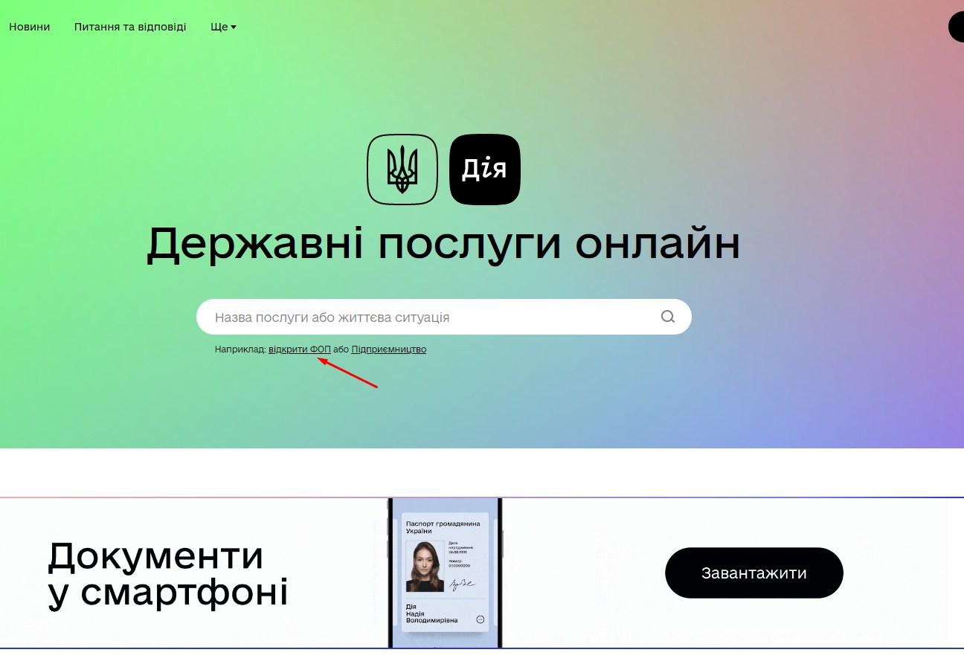Click the black Дія logo
964x664 pixels.
click(485, 169)
